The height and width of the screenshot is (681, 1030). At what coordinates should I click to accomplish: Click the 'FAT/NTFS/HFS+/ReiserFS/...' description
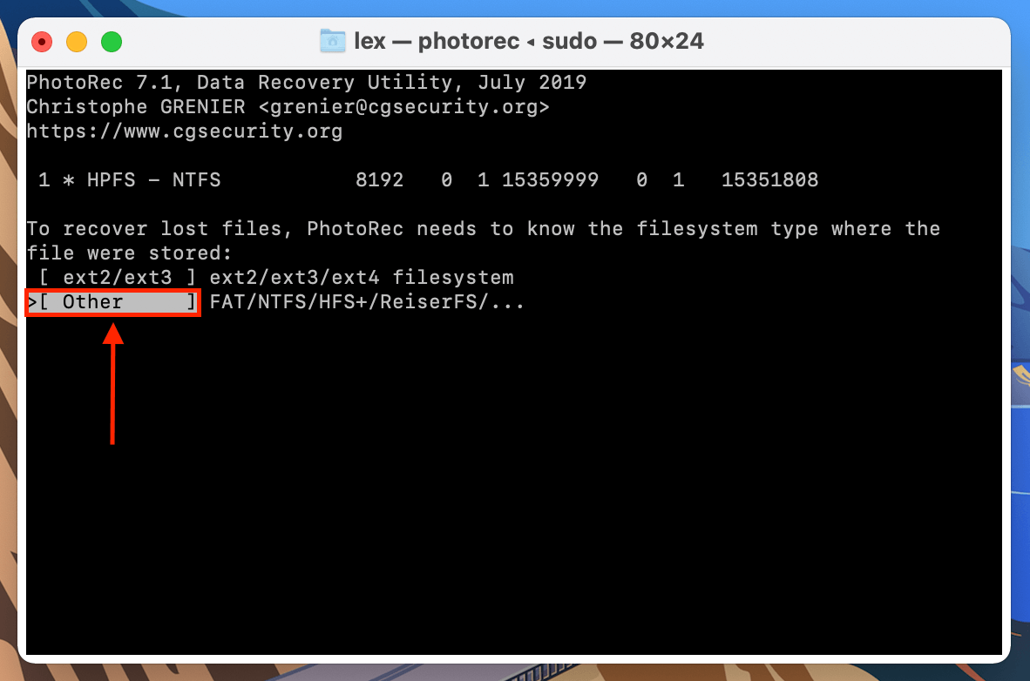(x=367, y=302)
